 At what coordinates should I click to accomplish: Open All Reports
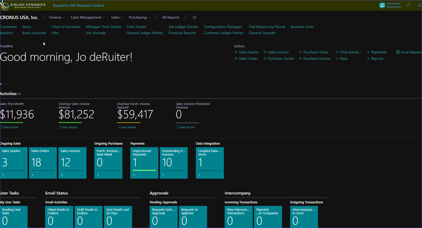pos(171,18)
